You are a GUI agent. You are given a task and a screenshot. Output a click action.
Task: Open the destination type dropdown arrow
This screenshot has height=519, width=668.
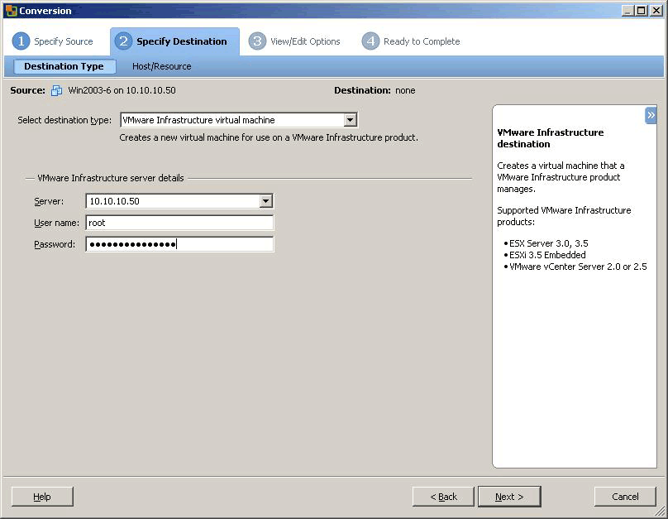pos(351,120)
